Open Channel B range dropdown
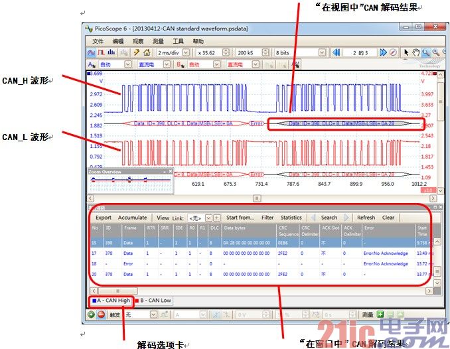The height and width of the screenshot is (349, 450). (x=216, y=64)
